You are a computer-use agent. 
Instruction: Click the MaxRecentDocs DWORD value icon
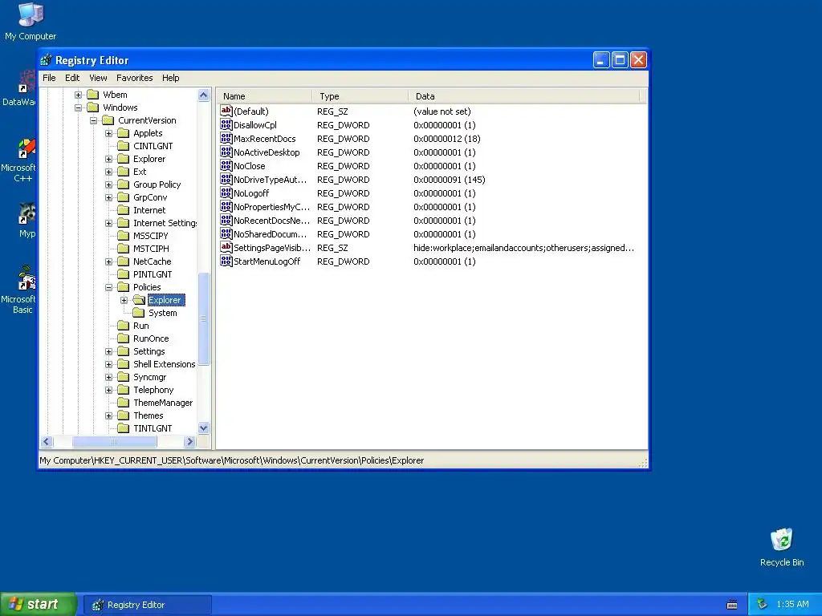pos(226,138)
